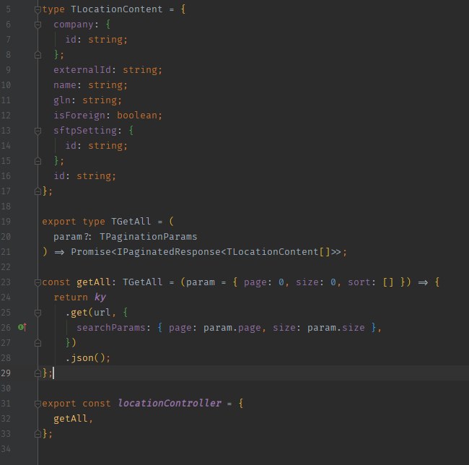The height and width of the screenshot is (465, 469).
Task: Click 'TLocationContent[]' on line 21
Action: click(x=279, y=252)
